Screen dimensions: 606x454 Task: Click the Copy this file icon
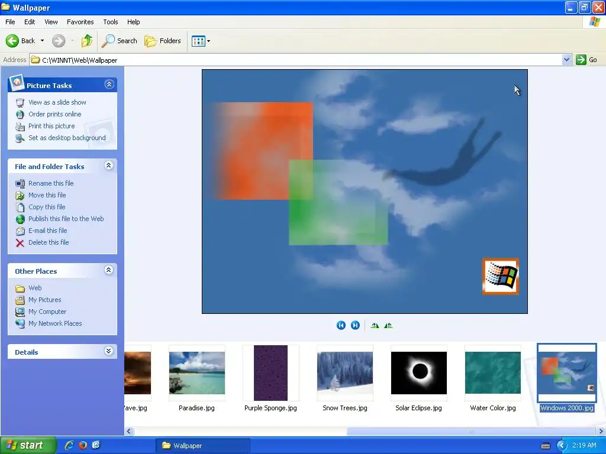(20, 207)
